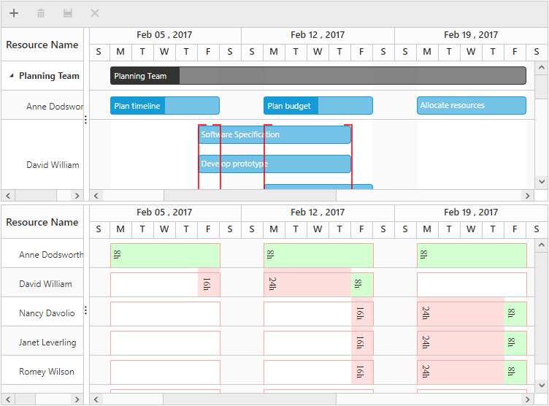Select the Plan timeline task bar
Screen dimensions: 549x406
[x=164, y=106]
